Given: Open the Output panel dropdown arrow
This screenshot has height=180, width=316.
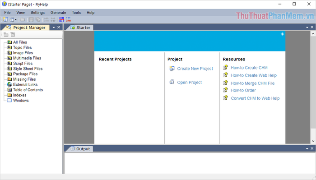Looking at the screenshot, I should [307, 149].
